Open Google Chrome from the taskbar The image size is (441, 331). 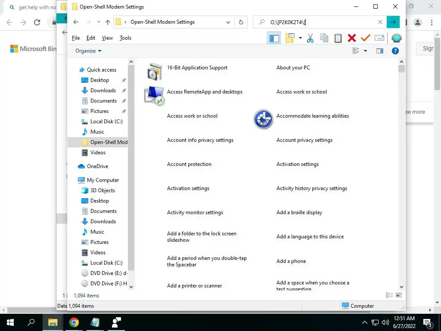[74, 322]
